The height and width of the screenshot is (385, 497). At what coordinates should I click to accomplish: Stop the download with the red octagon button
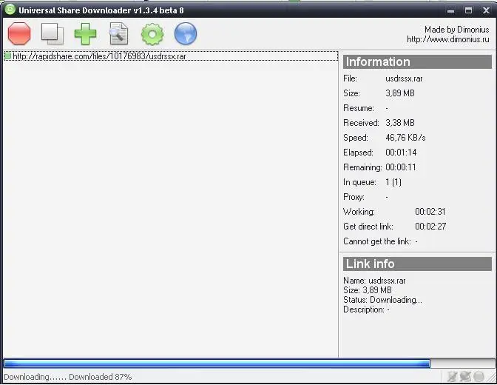[19, 33]
